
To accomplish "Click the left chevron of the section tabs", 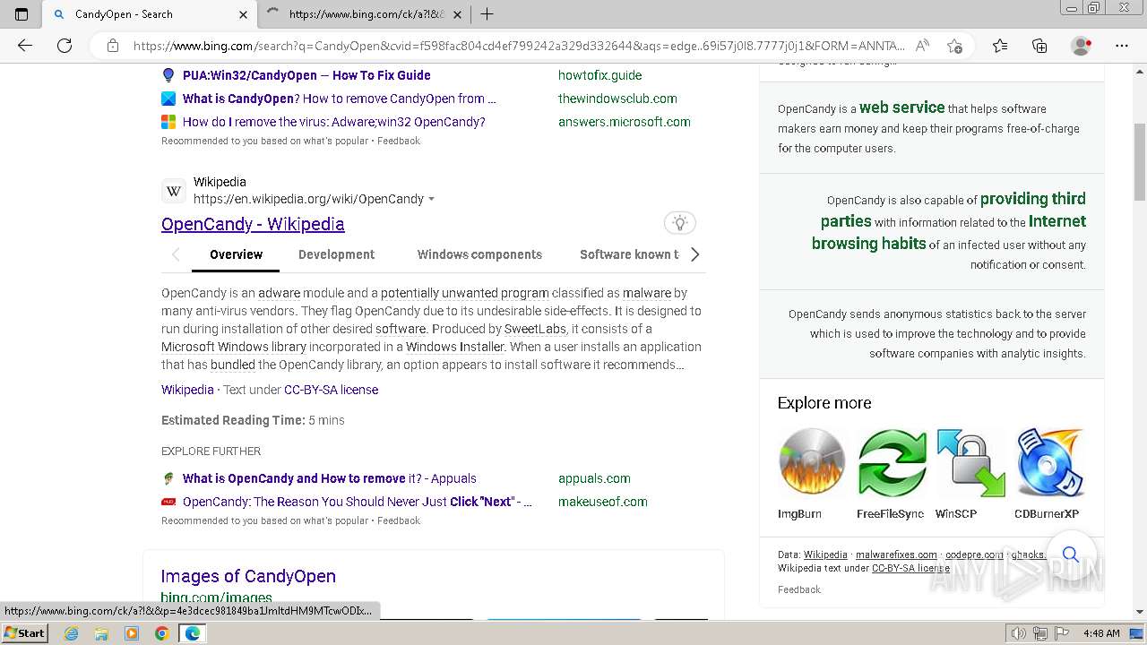I will point(176,254).
